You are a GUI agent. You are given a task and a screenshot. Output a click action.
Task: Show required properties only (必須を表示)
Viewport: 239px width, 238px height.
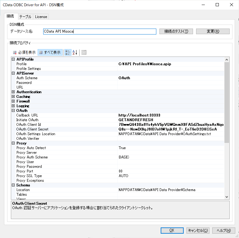[x=24, y=53]
